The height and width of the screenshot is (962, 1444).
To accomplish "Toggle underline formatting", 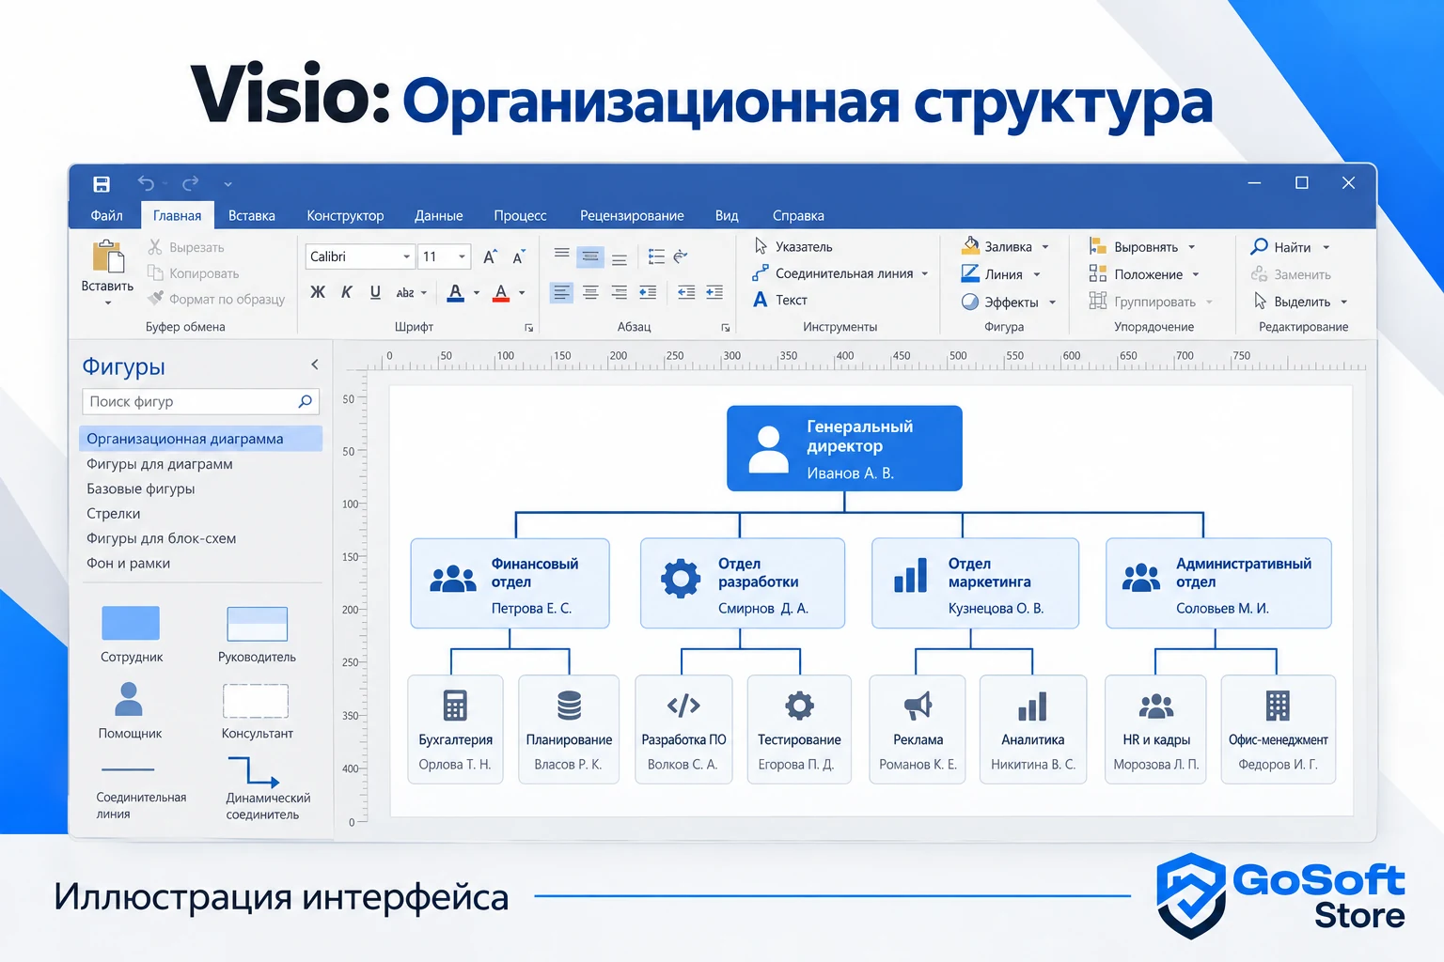I will click(375, 292).
